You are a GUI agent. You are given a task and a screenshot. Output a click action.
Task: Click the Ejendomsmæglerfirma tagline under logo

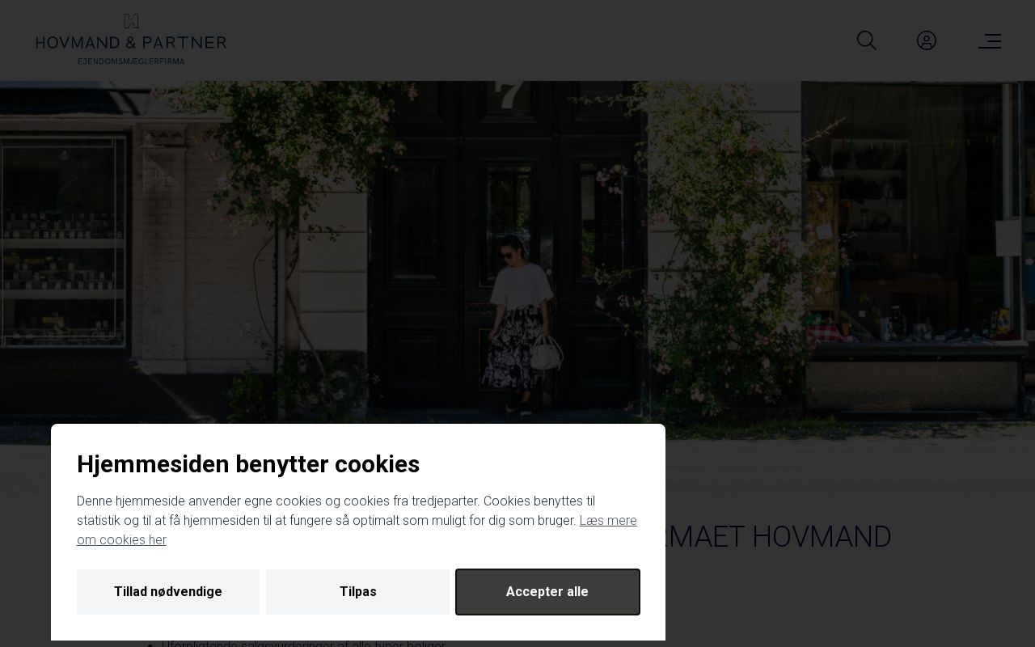(x=131, y=61)
